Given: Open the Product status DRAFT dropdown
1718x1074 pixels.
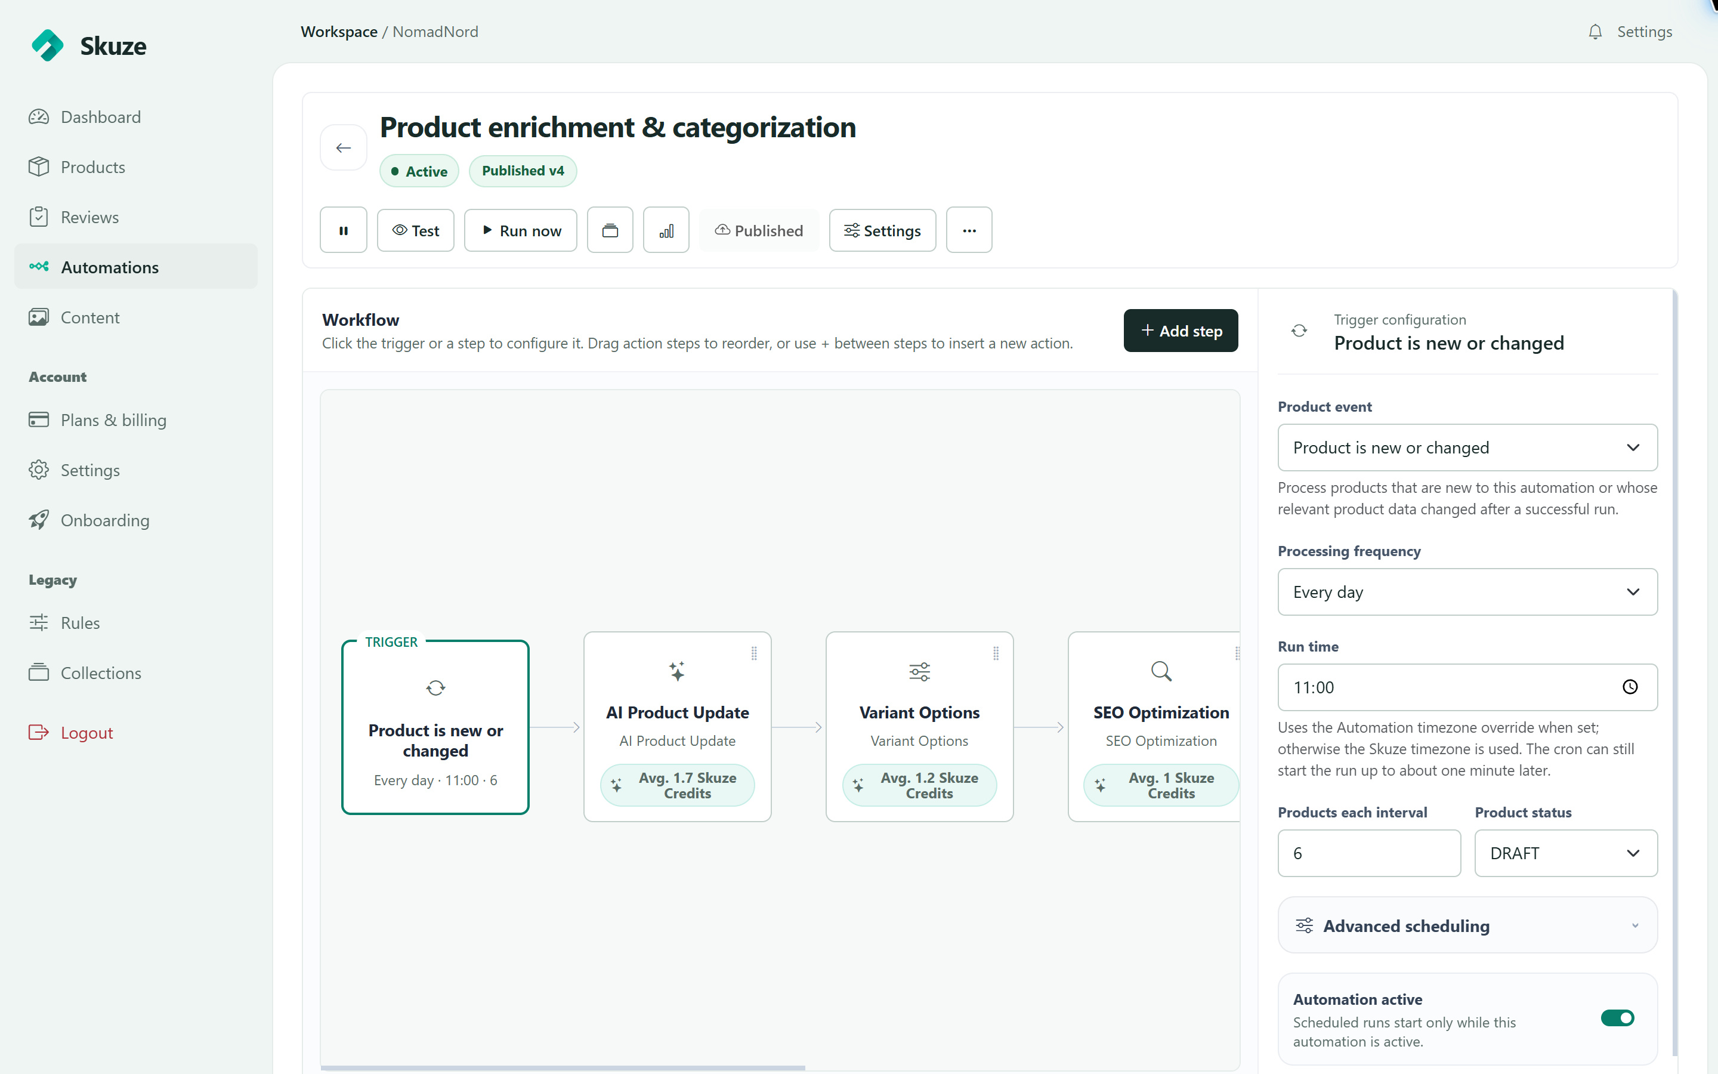Looking at the screenshot, I should pyautogui.click(x=1566, y=853).
